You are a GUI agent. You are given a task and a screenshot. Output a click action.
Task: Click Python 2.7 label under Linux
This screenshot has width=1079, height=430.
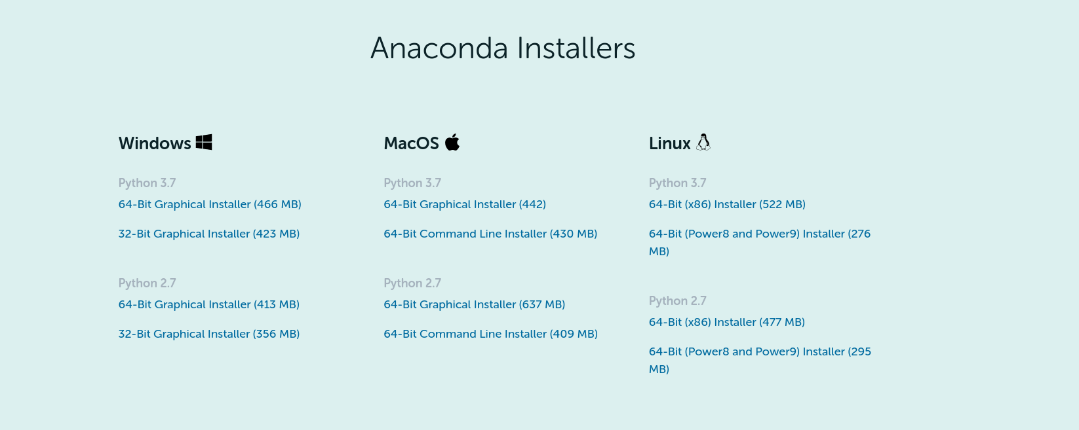(x=677, y=300)
